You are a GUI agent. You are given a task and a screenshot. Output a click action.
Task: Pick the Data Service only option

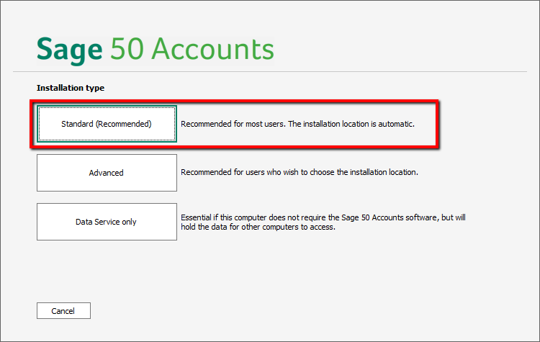(x=107, y=222)
